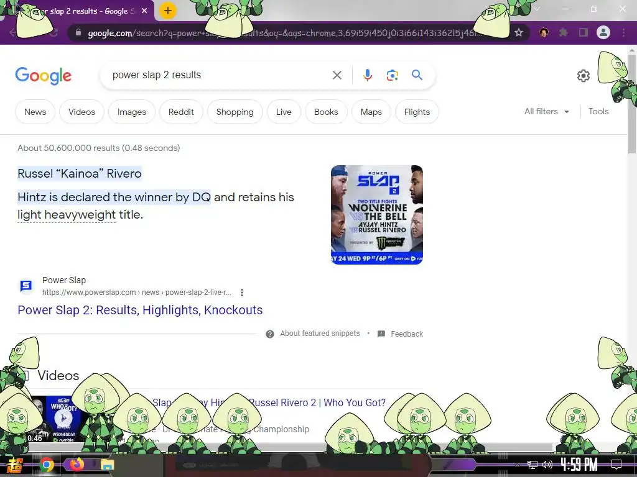637x477 pixels.
Task: Focus the Chrome address bar URL
Action: click(x=284, y=33)
